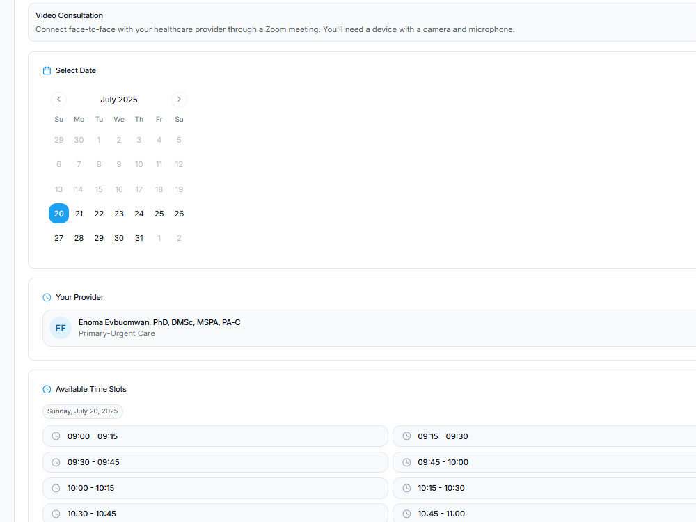Click clock icon in 09:00 - 09:15 slot
This screenshot has width=696, height=522.
coord(56,436)
